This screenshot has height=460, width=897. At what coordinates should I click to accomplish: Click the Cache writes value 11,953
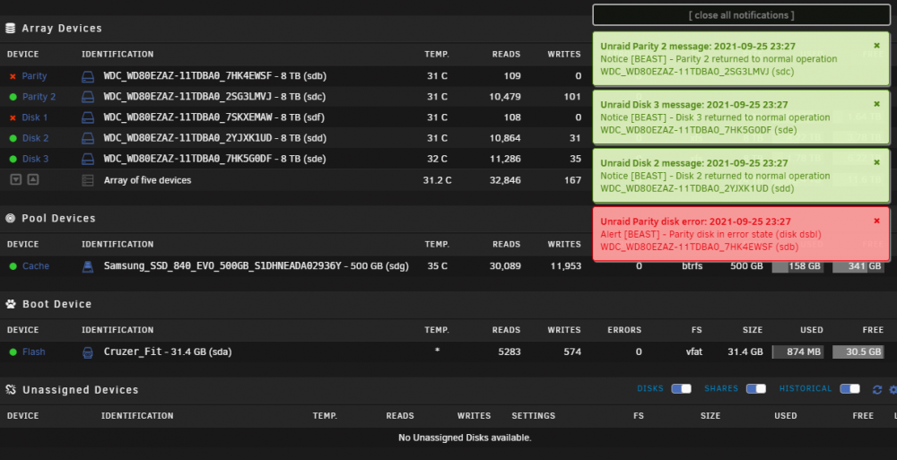[565, 266]
